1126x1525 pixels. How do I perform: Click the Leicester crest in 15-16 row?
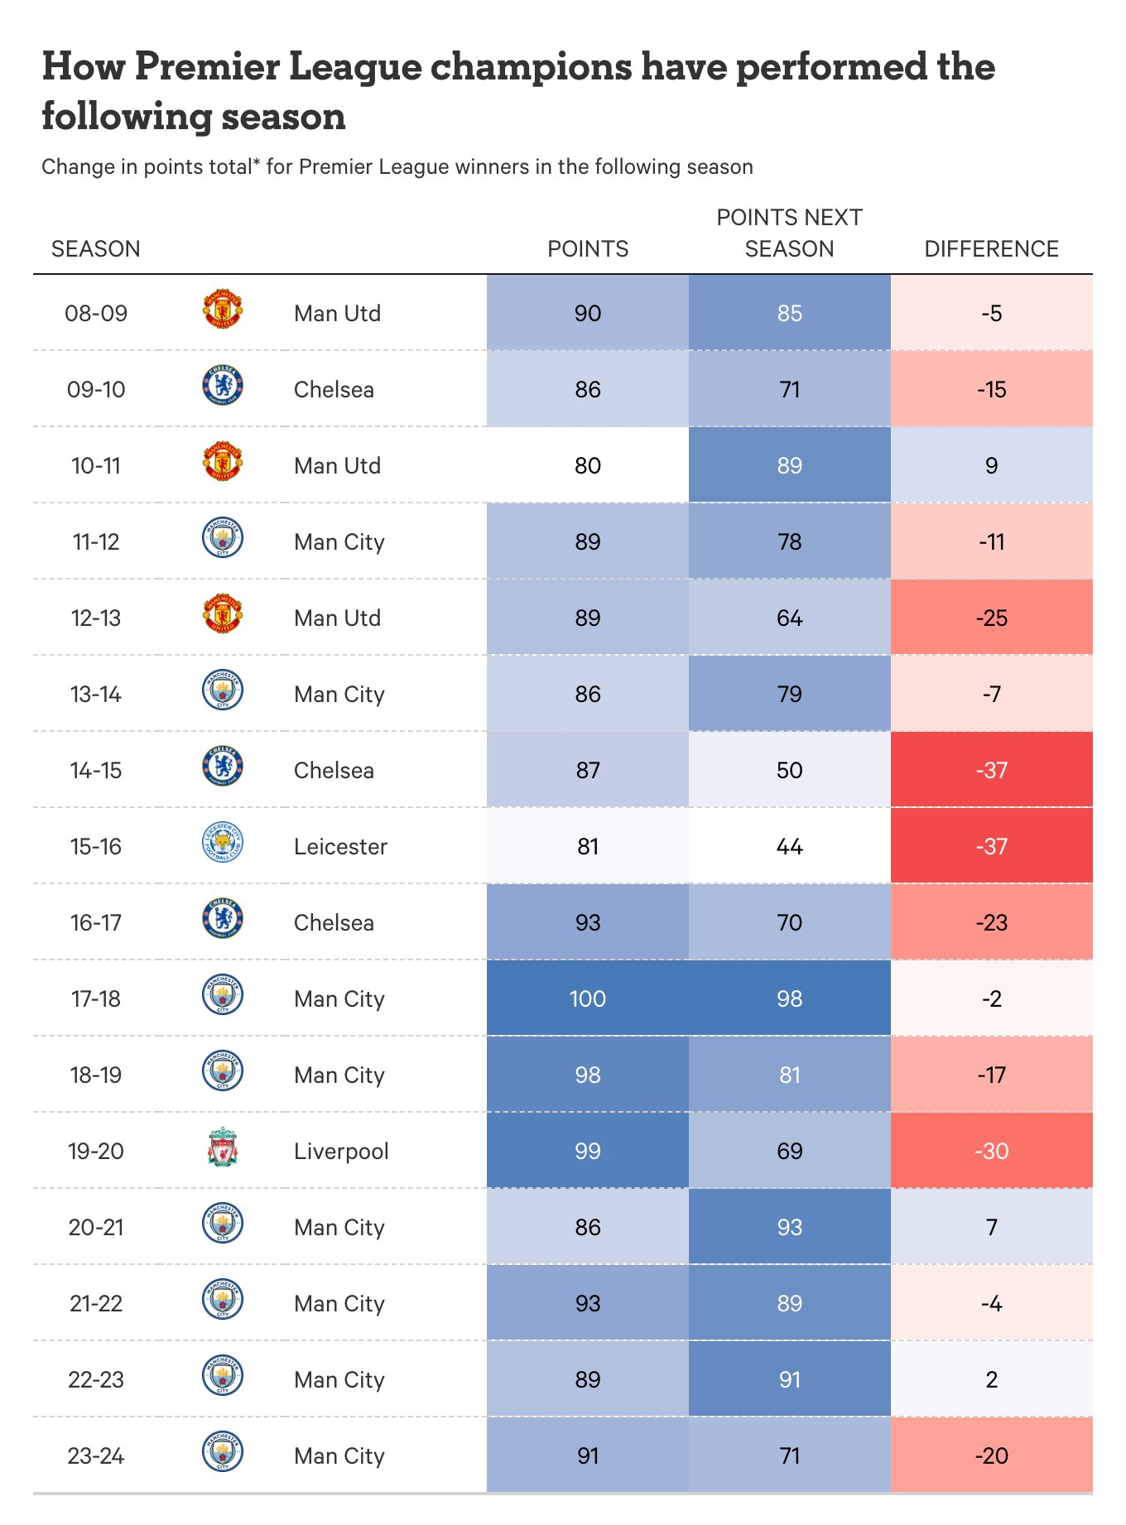click(x=223, y=843)
